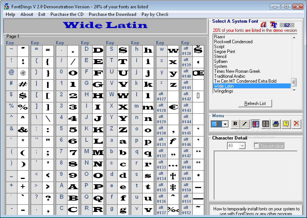Click the capital W character cell

123,96
